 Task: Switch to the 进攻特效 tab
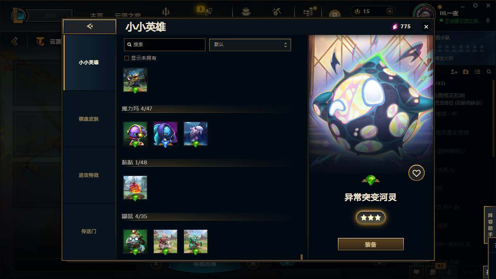click(x=89, y=175)
